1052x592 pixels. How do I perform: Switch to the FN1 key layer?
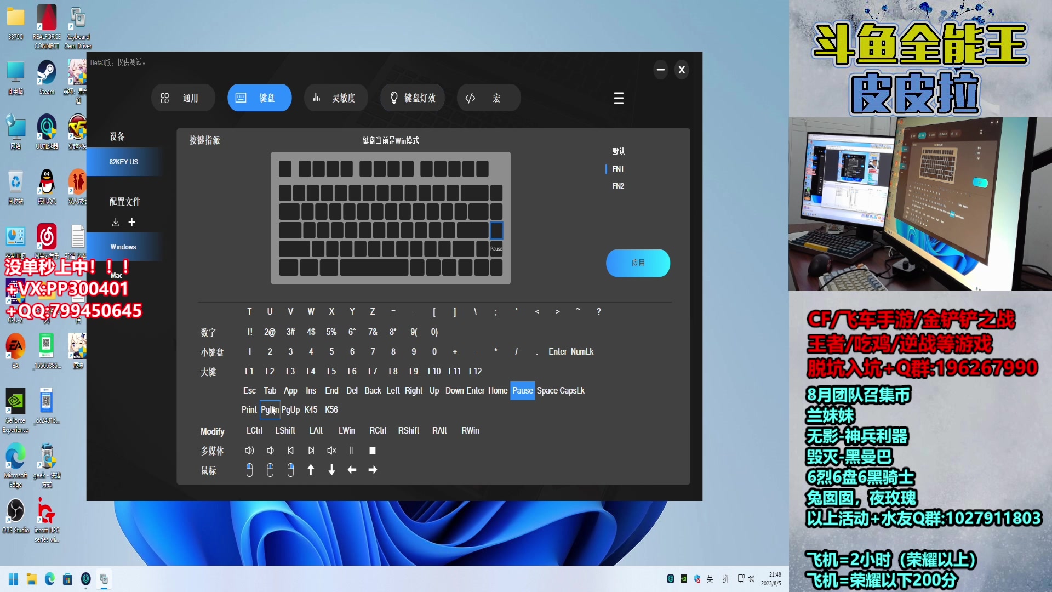pos(618,169)
